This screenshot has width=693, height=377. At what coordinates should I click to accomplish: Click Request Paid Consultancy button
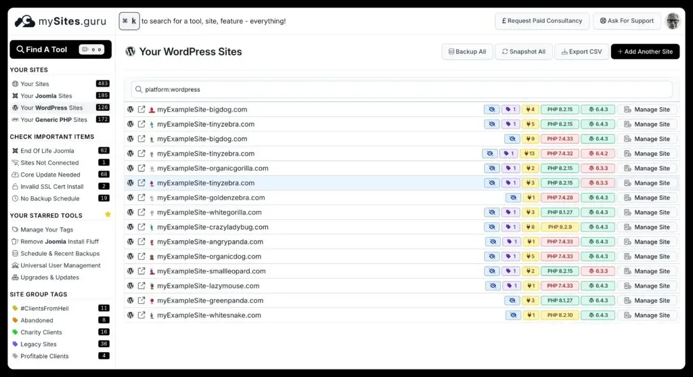pyautogui.click(x=542, y=21)
